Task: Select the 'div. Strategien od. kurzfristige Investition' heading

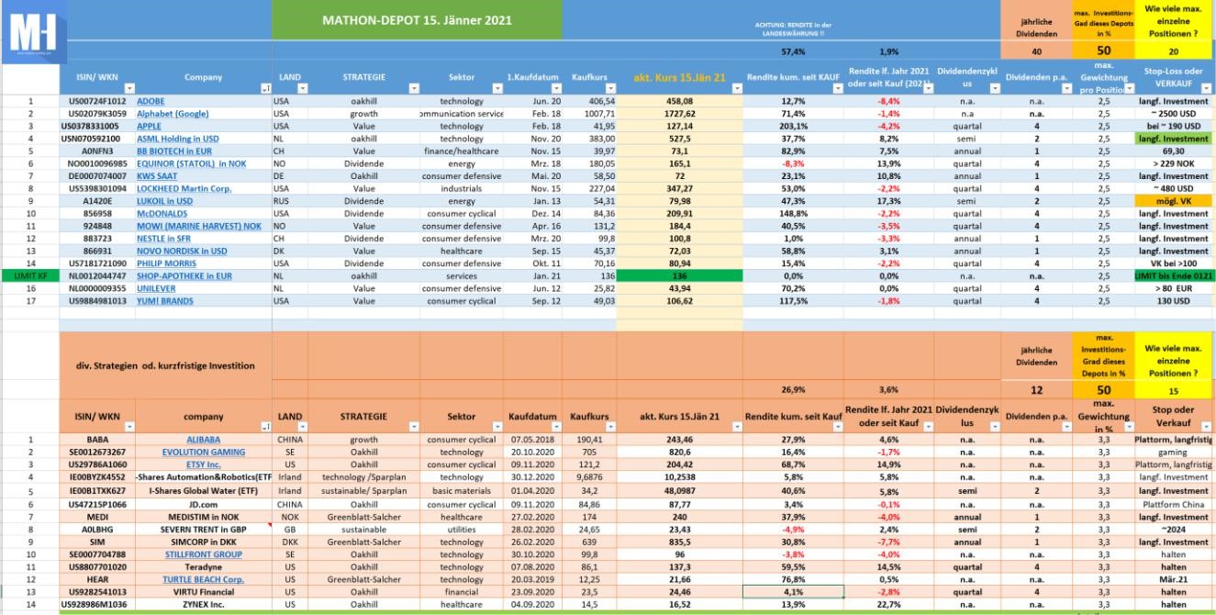Action: (166, 365)
